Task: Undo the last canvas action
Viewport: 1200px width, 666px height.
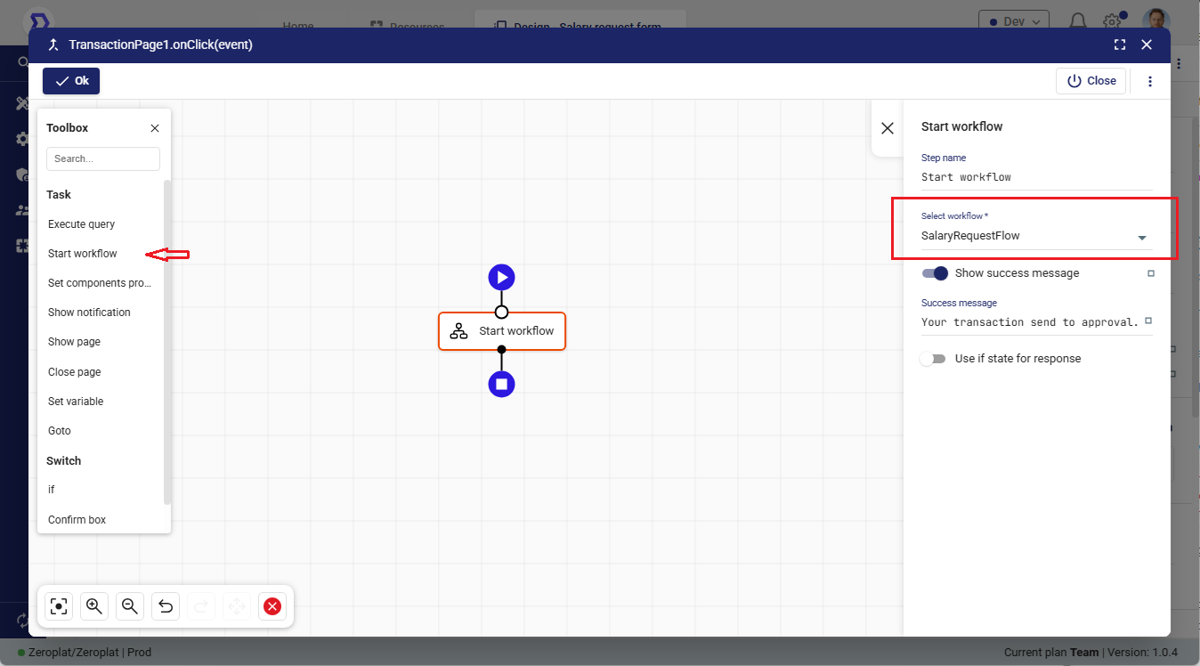Action: (166, 606)
